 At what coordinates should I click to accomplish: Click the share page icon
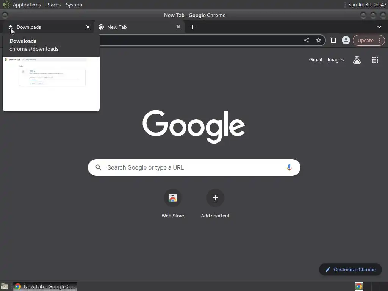(307, 40)
